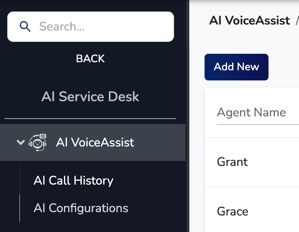Go BACK from the sidebar menu
This screenshot has width=299, height=232.
pos(90,58)
